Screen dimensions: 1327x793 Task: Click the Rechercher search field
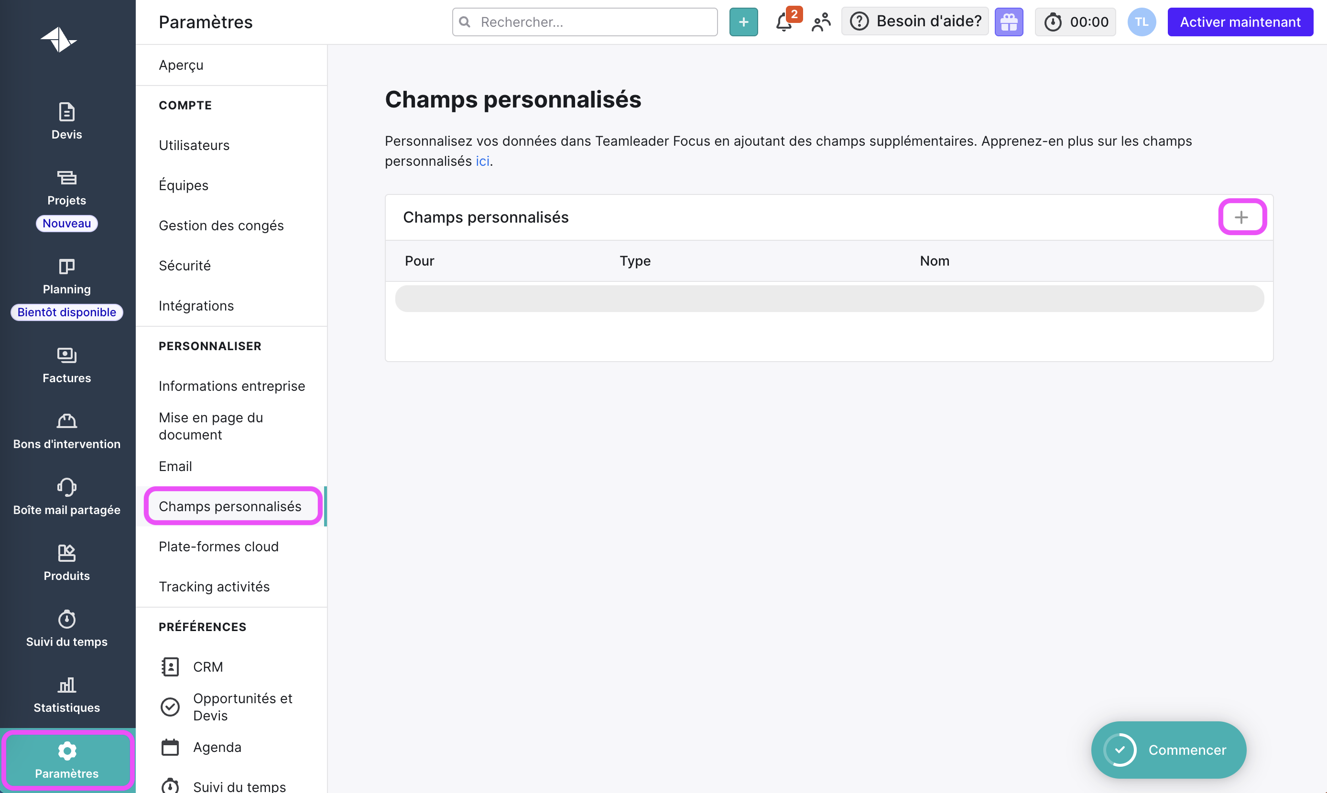click(585, 22)
